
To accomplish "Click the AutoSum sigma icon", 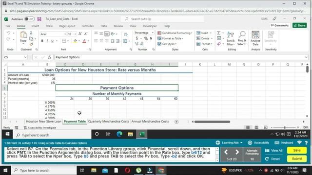I will click(219, 33).
